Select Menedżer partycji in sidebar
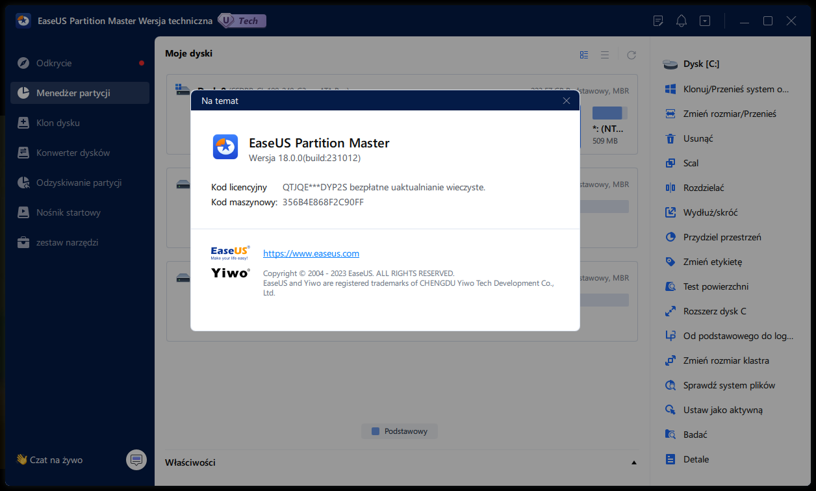The width and height of the screenshot is (816, 491). point(80,93)
